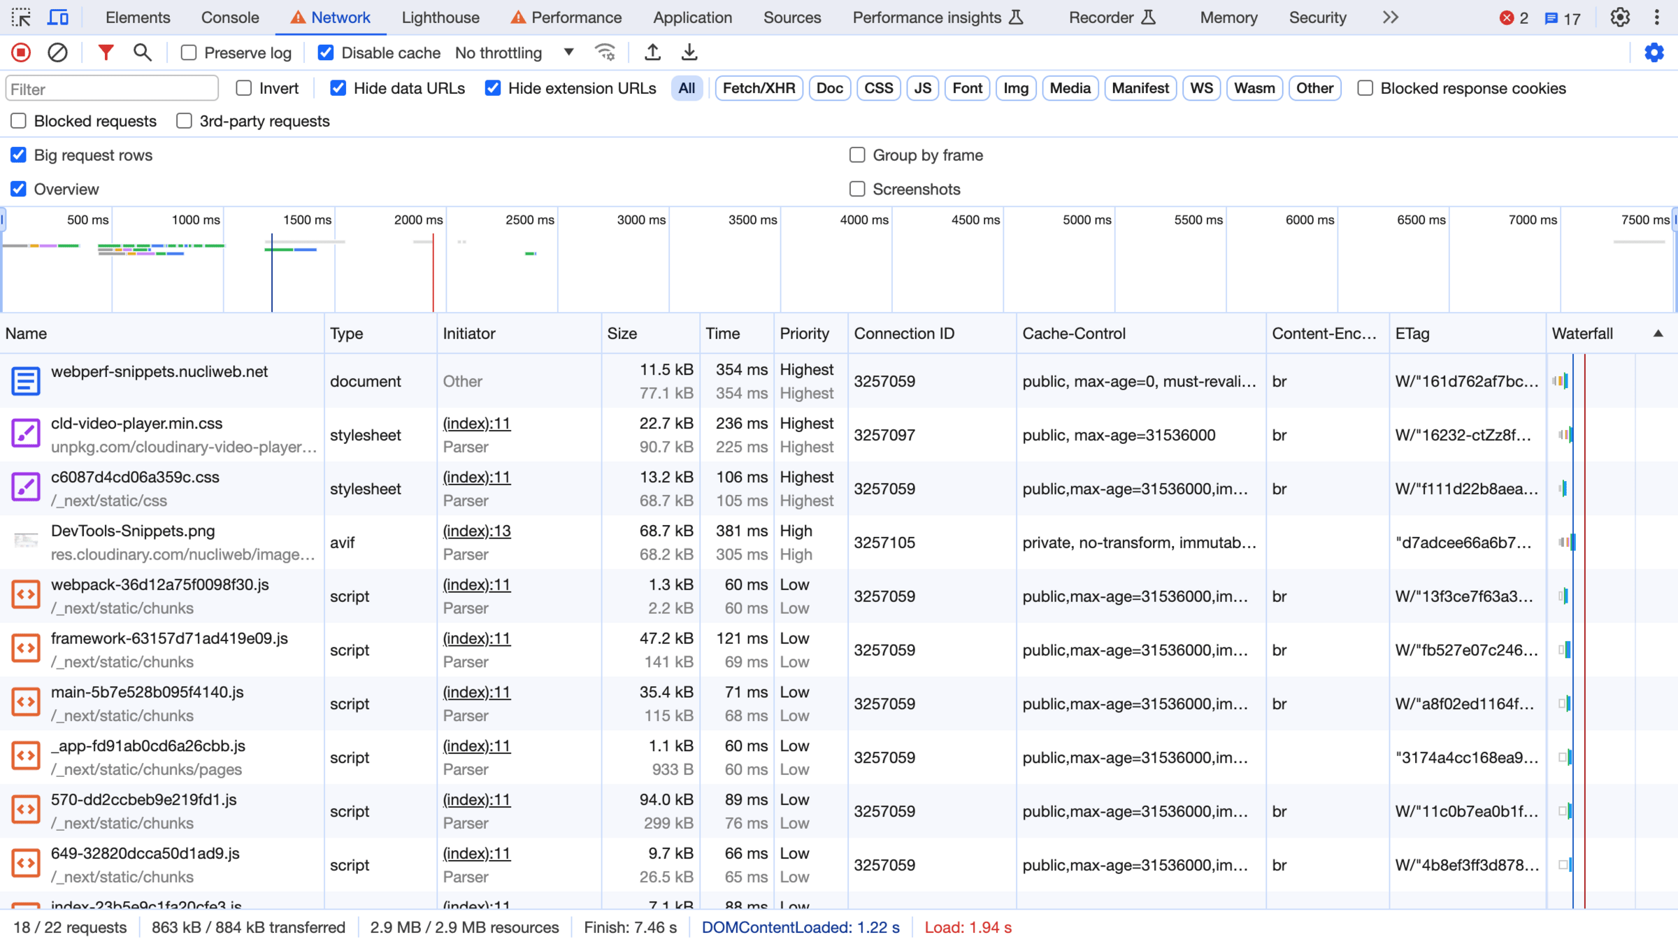Toggle device toolbar icon

point(57,17)
